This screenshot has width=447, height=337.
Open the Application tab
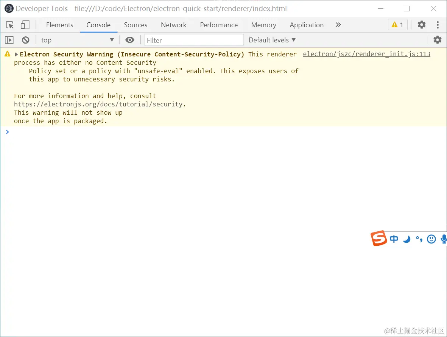(307, 25)
